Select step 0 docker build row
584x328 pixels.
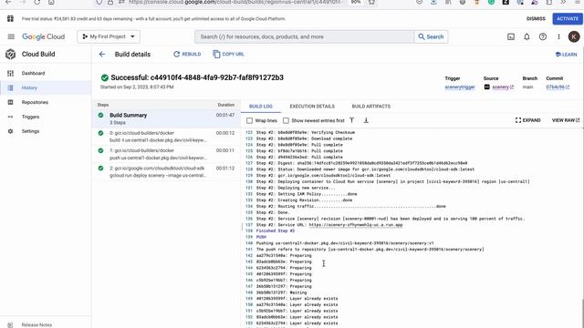pyautogui.click(x=166, y=137)
